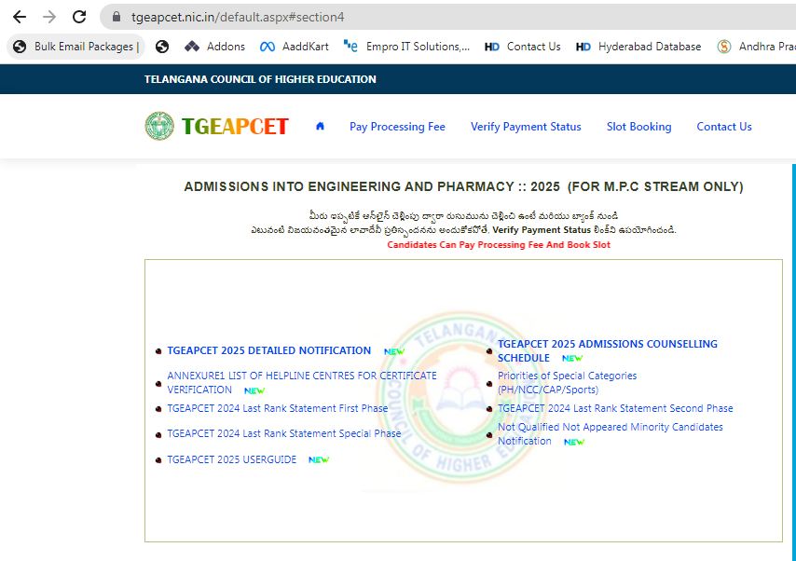Image resolution: width=796 pixels, height=561 pixels.
Task: Open the Bulk Email Packages bookmark
Action: tap(76, 47)
